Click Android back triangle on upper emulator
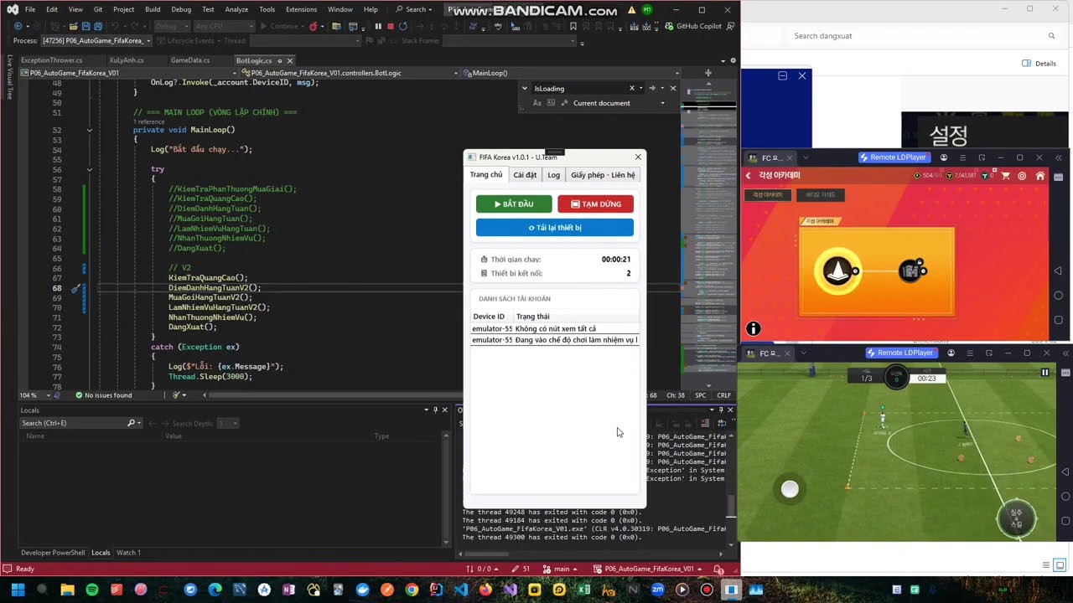1073x603 pixels. 1058,271
